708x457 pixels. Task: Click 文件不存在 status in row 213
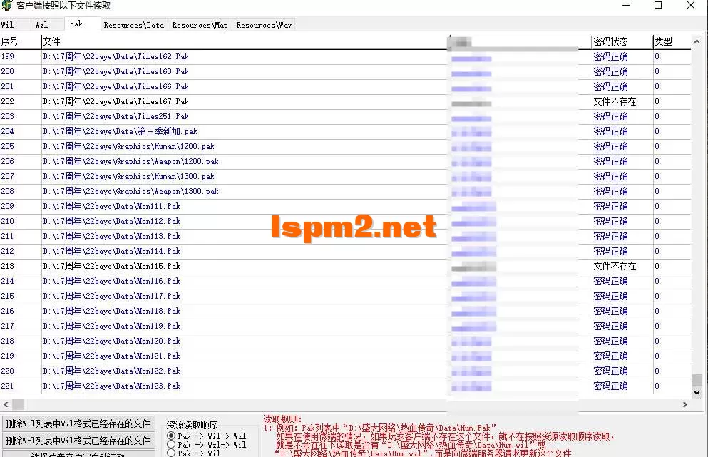click(615, 266)
